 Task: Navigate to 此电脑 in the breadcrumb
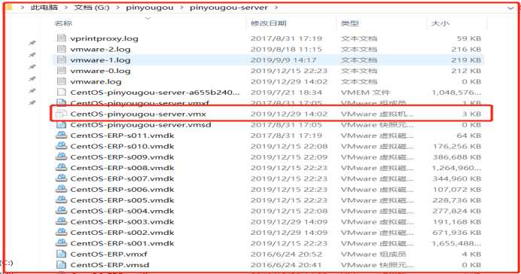pos(44,8)
